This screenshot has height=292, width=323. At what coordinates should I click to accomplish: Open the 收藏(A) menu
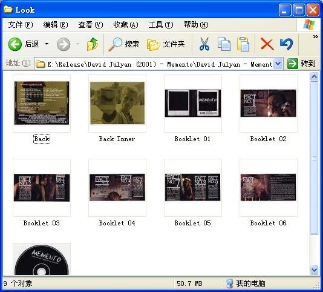coord(126,25)
